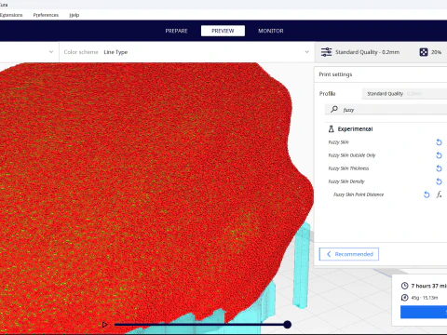The height and width of the screenshot is (335, 447).
Task: Click the print settings sliders icon
Action: (326, 52)
